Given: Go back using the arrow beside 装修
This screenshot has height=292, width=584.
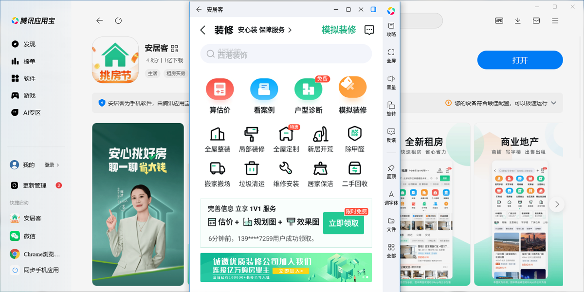Looking at the screenshot, I should 203,30.
